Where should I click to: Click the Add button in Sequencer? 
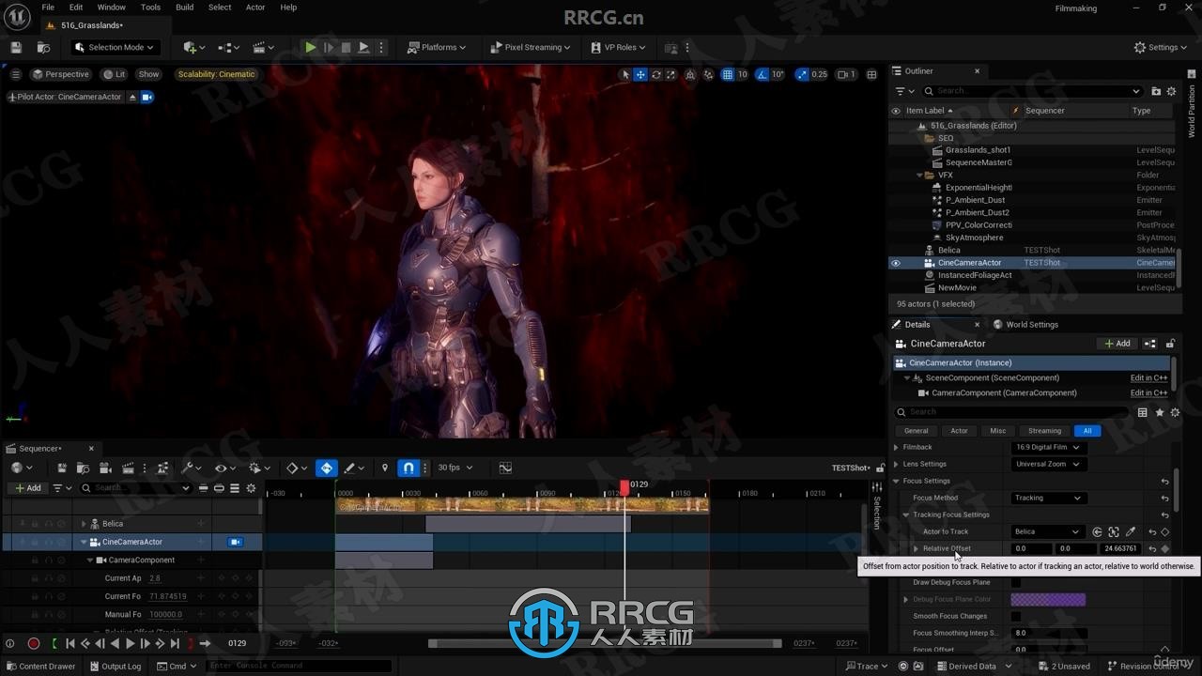[28, 488]
